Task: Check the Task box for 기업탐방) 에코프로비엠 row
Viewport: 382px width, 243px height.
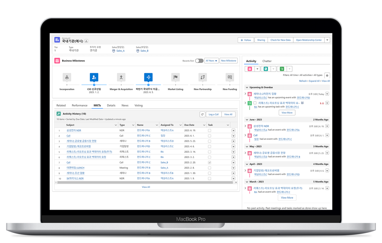Action: click(x=210, y=147)
